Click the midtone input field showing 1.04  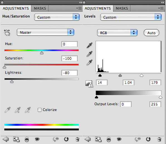tap(128, 83)
